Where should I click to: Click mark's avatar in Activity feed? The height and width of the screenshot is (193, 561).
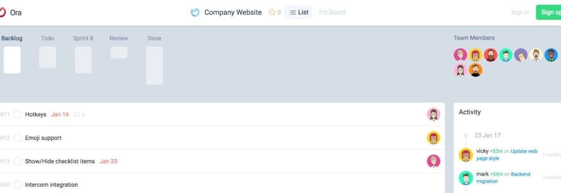point(465,178)
